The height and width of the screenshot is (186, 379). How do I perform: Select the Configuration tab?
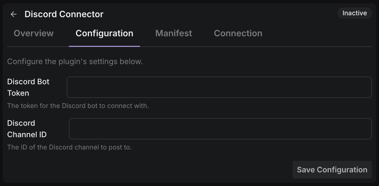coord(104,33)
